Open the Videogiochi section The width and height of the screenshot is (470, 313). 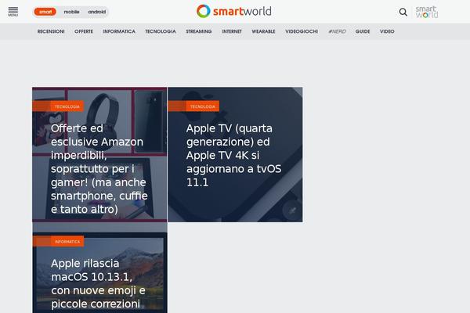point(302,31)
